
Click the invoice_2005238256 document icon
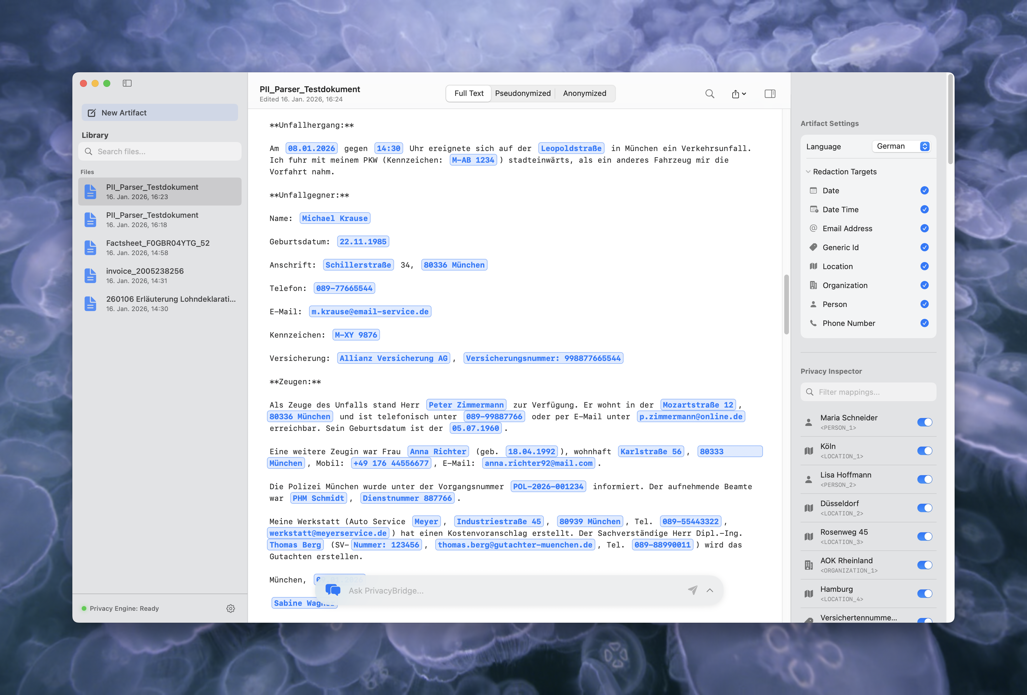pos(90,275)
